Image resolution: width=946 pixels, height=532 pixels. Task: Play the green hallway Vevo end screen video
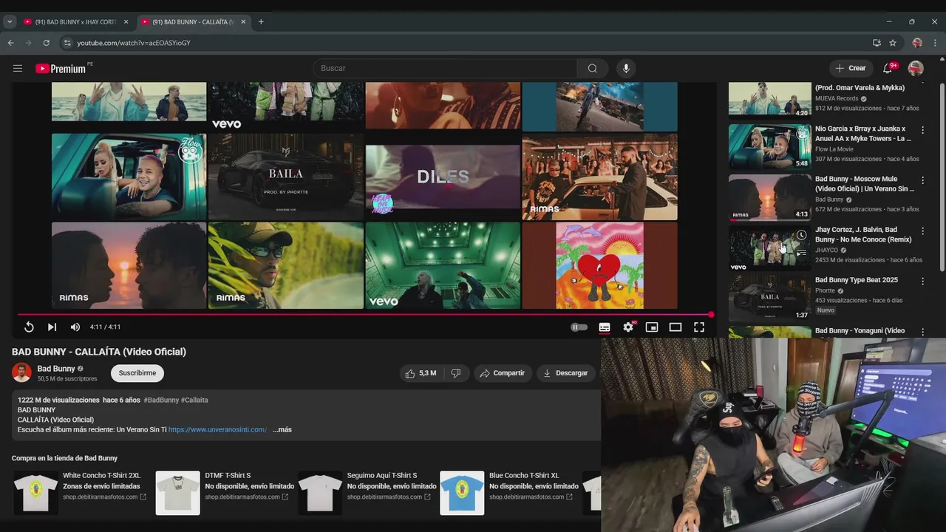tap(443, 265)
